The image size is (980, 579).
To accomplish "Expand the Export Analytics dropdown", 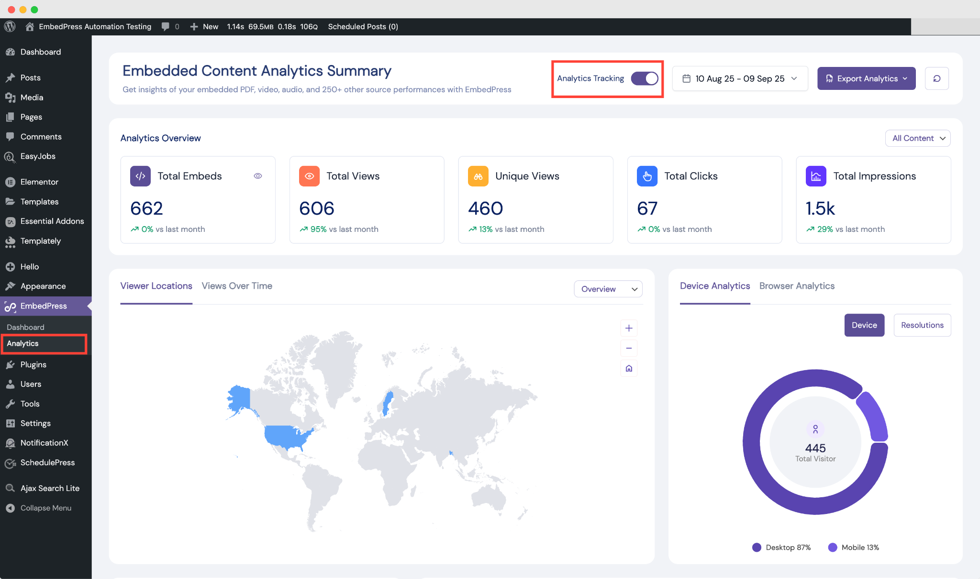I will (866, 78).
